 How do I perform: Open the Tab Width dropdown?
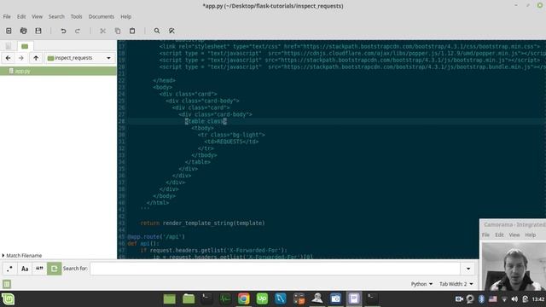tap(456, 284)
